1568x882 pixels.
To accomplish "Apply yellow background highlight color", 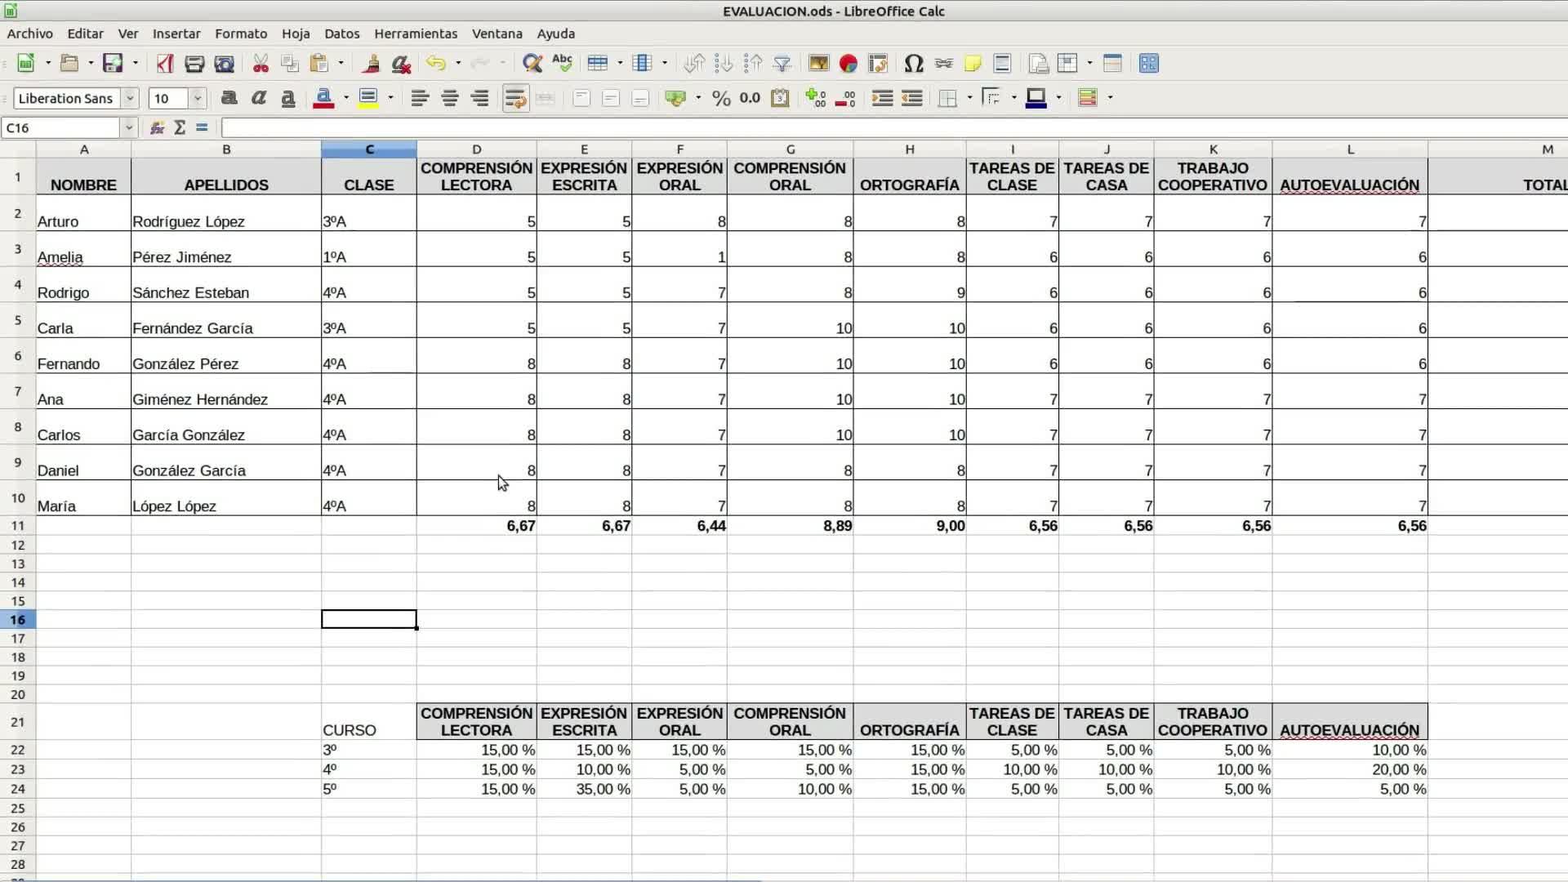I will [368, 99].
